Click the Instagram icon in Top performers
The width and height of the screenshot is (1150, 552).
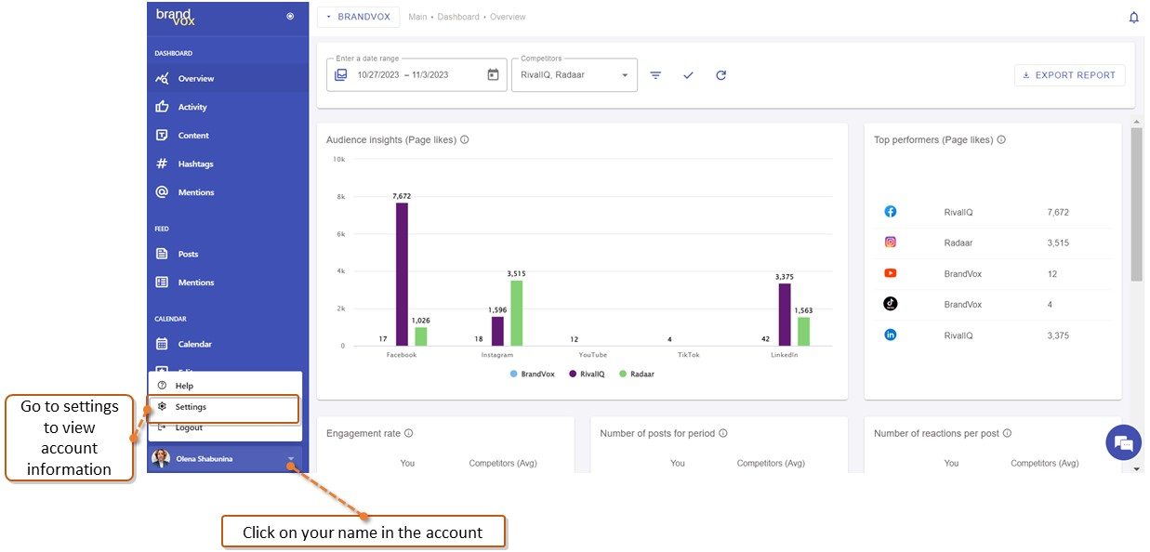[x=890, y=243]
